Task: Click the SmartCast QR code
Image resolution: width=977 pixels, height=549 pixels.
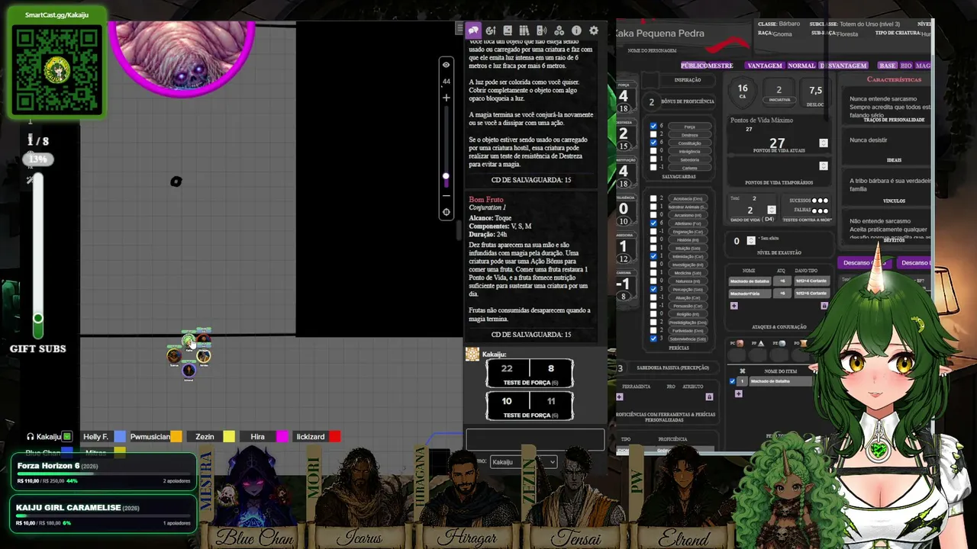Action: coord(56,69)
